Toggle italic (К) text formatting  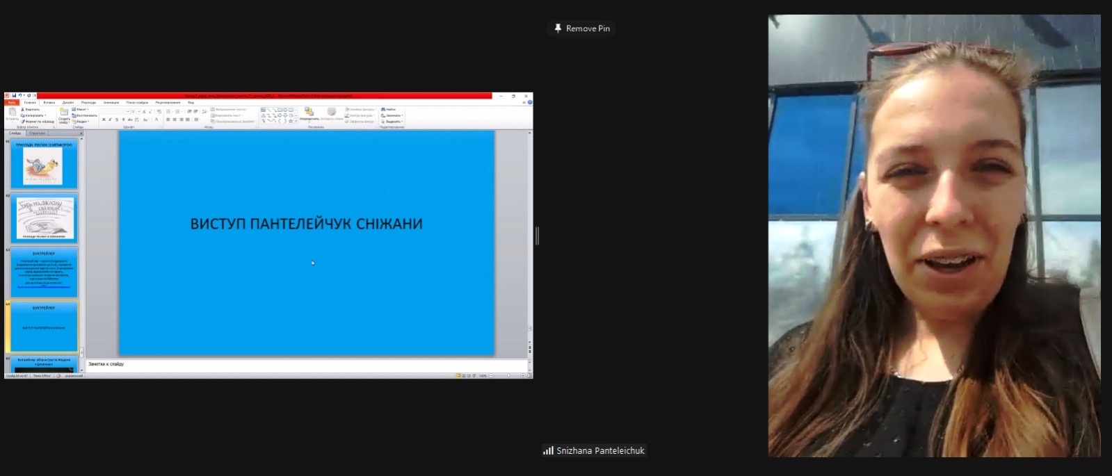coord(110,120)
